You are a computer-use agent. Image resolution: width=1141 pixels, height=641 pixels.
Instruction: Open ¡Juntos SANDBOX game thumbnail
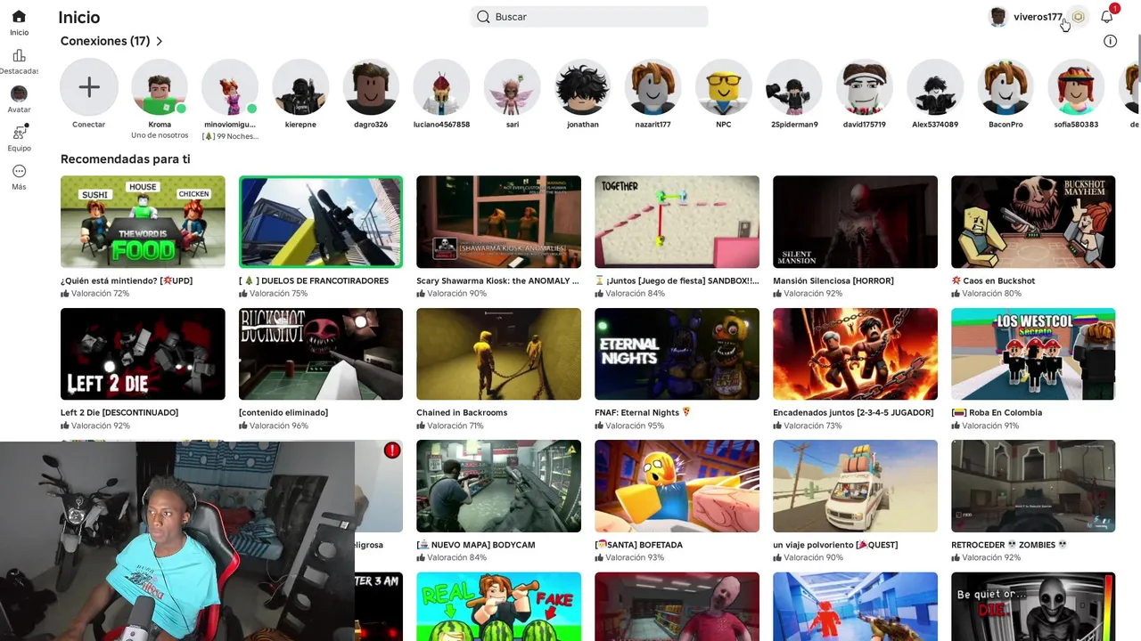(x=677, y=222)
